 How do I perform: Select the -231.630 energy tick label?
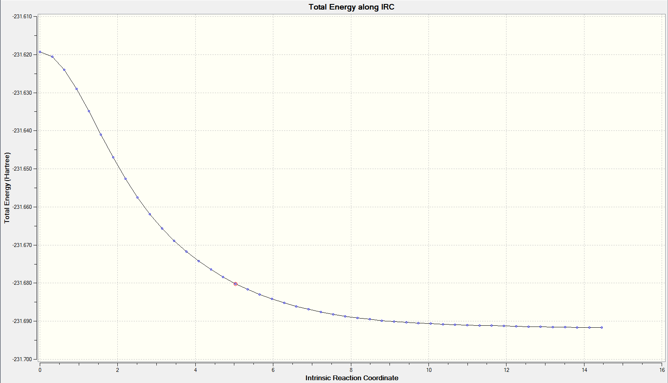click(22, 93)
